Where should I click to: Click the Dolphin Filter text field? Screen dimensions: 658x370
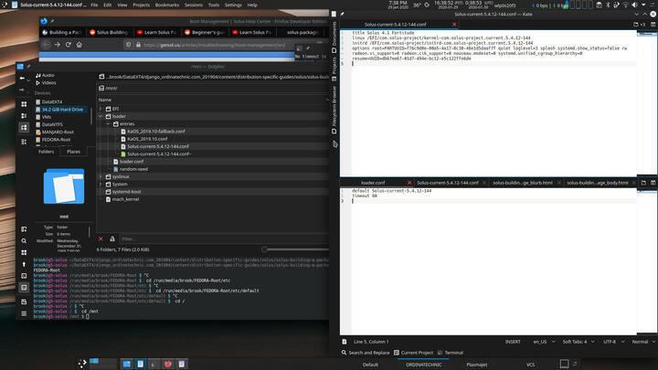[224, 238]
